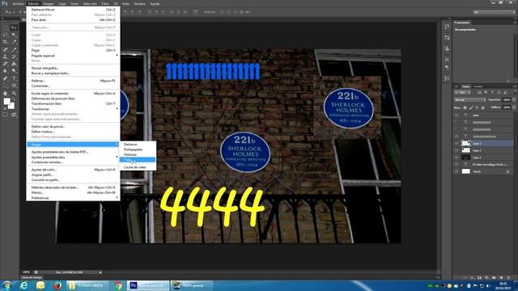This screenshot has width=518, height=291.
Task: Show the third text layer
Action: point(456,129)
